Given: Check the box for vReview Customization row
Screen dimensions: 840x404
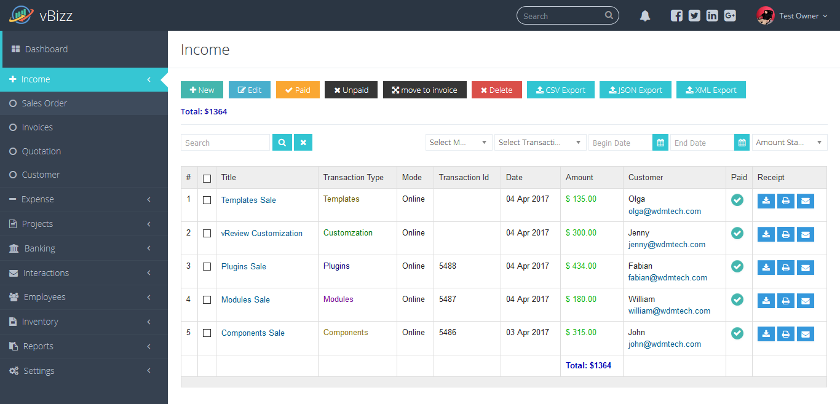Looking at the screenshot, I should [x=207, y=234].
